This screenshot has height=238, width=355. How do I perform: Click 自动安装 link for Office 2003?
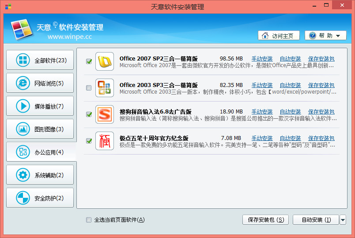[x=290, y=85]
